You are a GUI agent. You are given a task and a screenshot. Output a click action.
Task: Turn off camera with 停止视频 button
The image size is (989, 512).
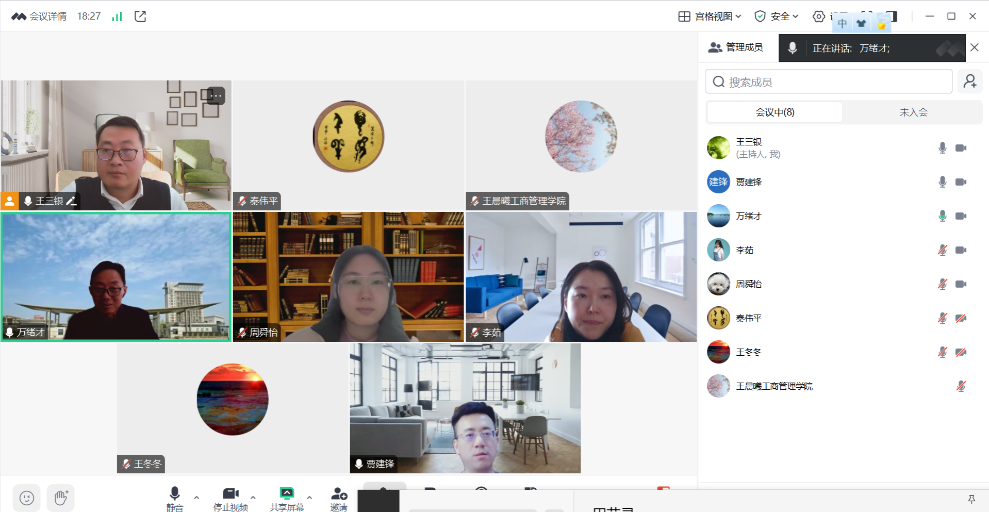[230, 499]
